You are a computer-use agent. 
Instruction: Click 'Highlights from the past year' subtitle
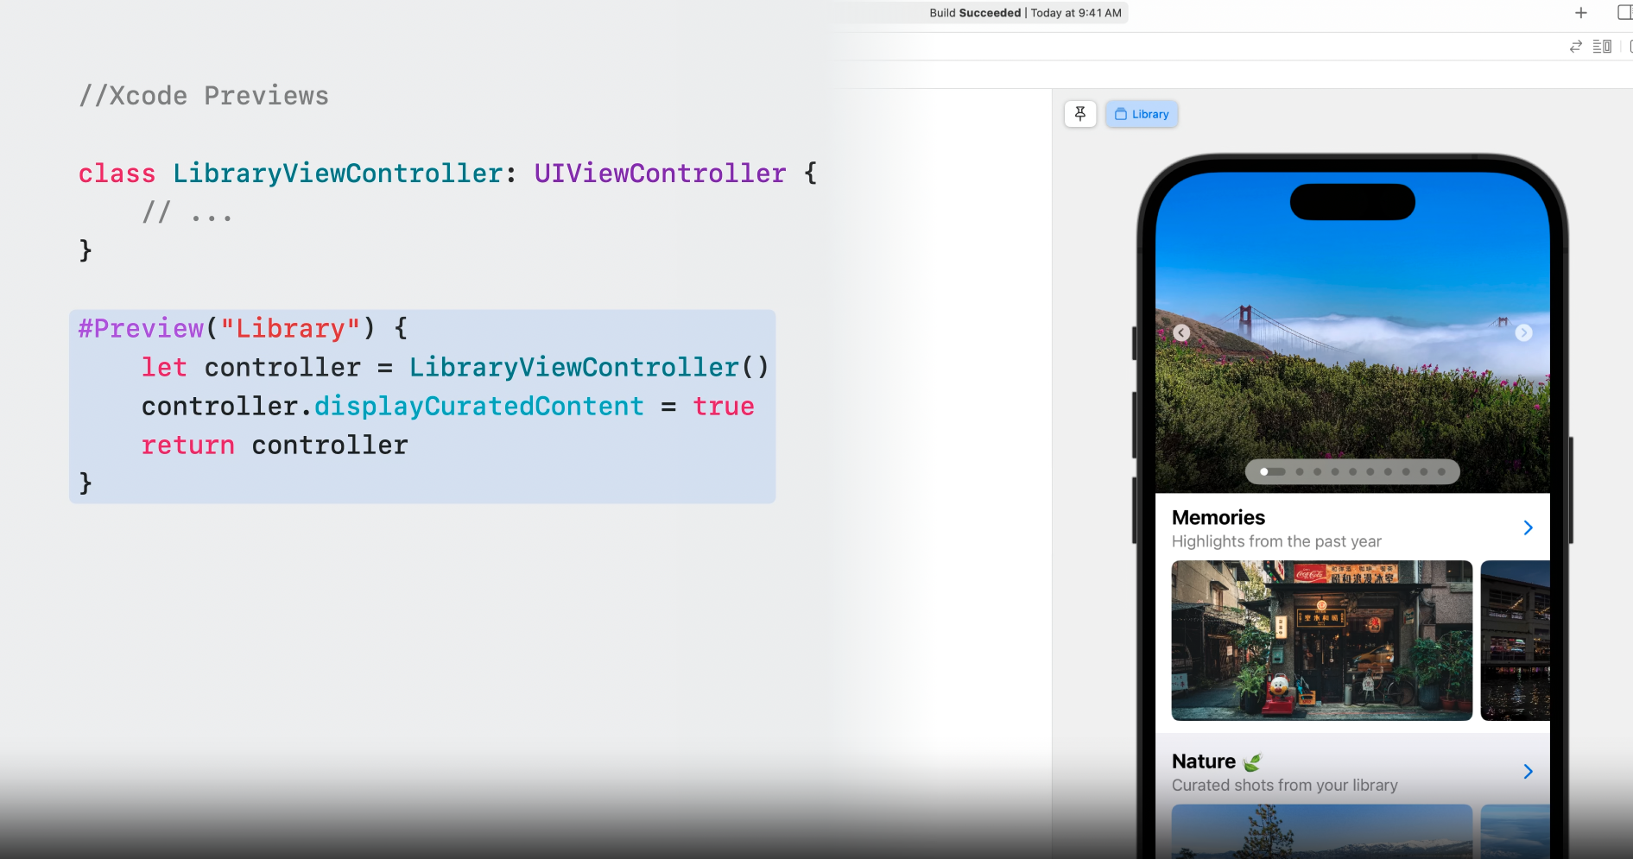tap(1276, 541)
